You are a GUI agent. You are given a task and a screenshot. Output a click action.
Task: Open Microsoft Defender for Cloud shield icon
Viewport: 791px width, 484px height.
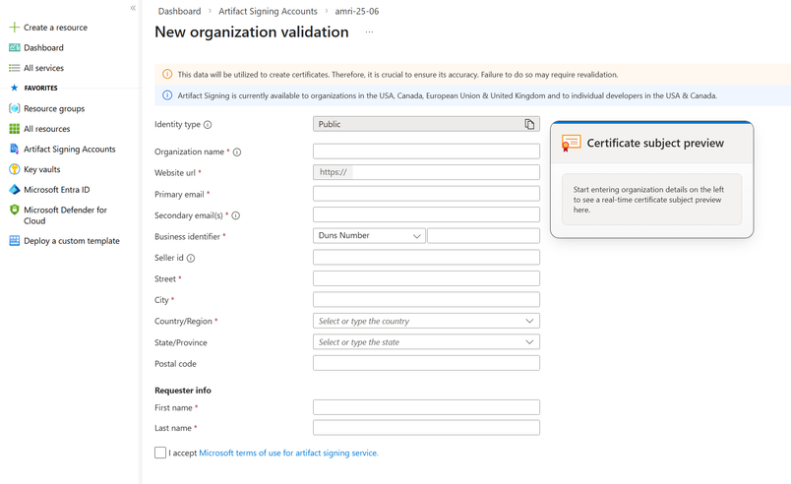click(x=14, y=211)
